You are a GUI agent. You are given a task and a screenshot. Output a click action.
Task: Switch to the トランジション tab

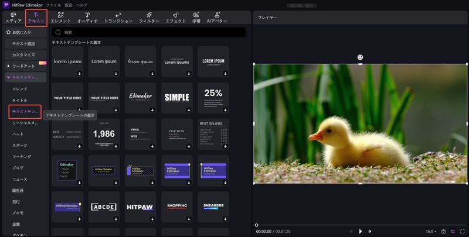118,18
